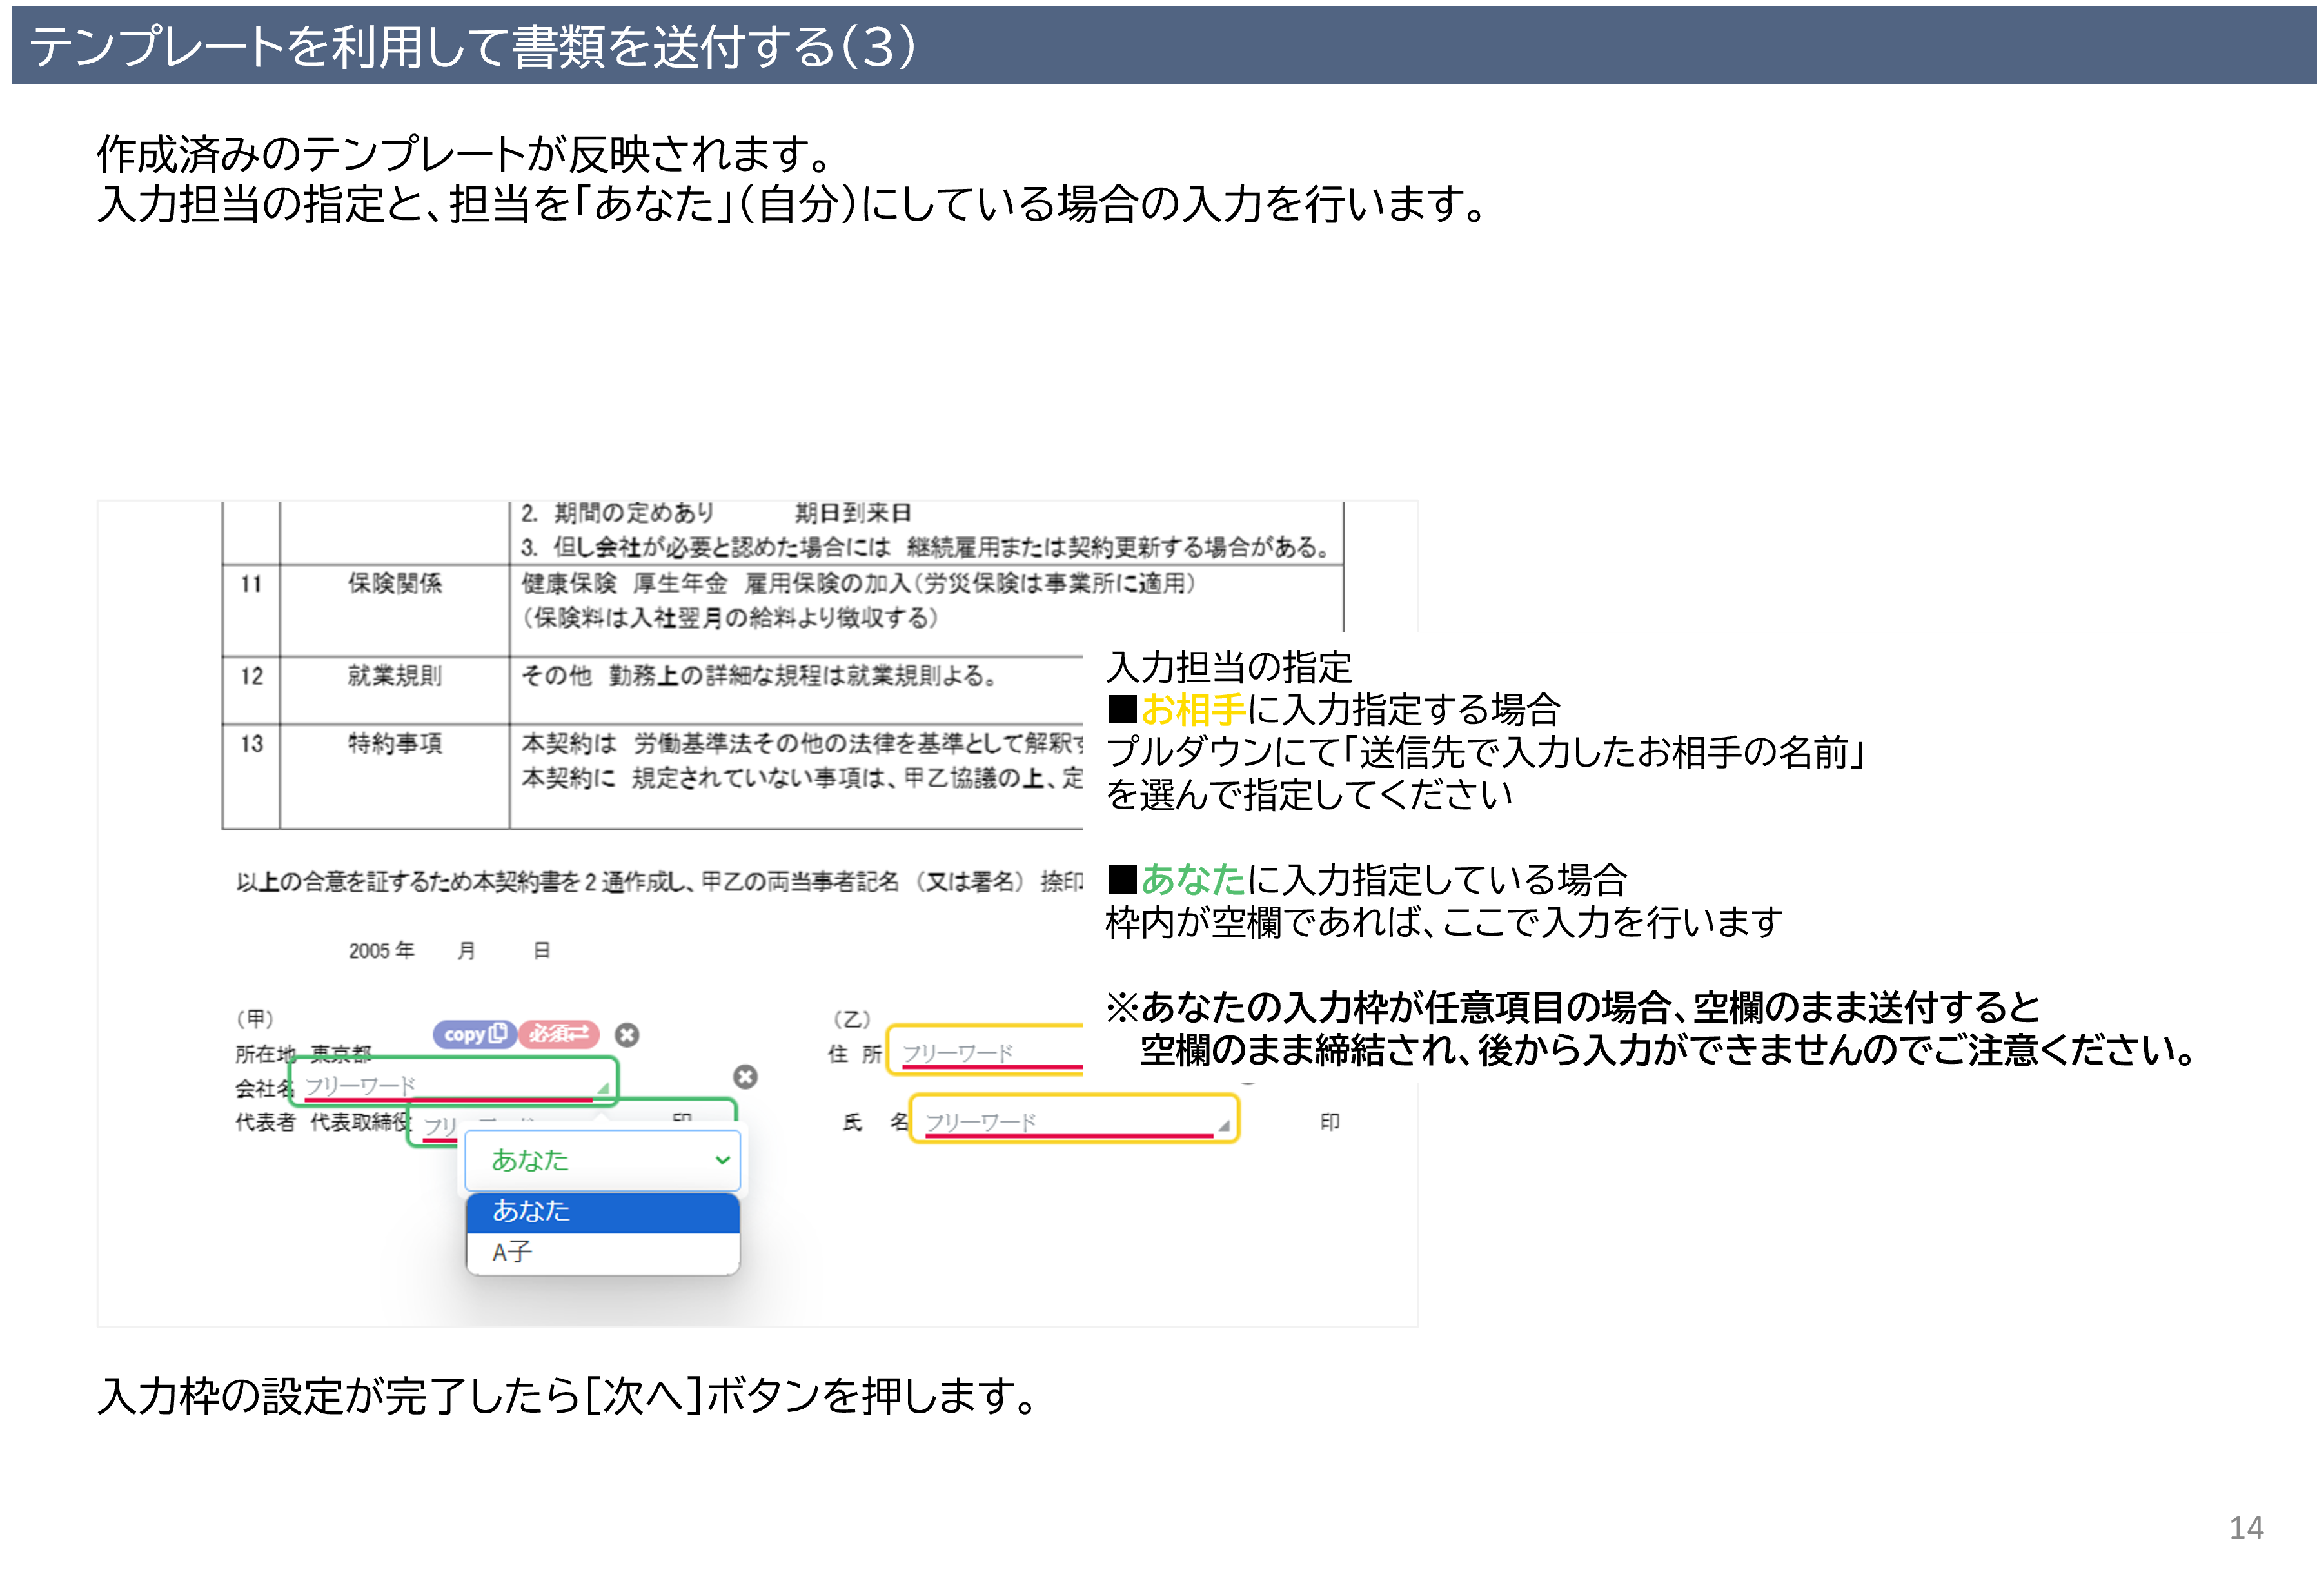Expand the green あなた dropdown chevron
Screen dimensions: 2317x1570
pos(722,1159)
